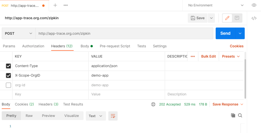
Task: Open the code snippet panel icon
Action: (x=254, y=18)
